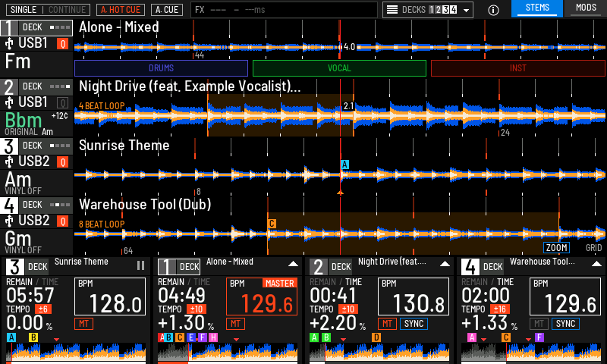Click red memory cue triangle in Deck 3 panel
607x364 pixels.
[56, 340]
